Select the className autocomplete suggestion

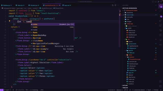[x=52, y=41]
